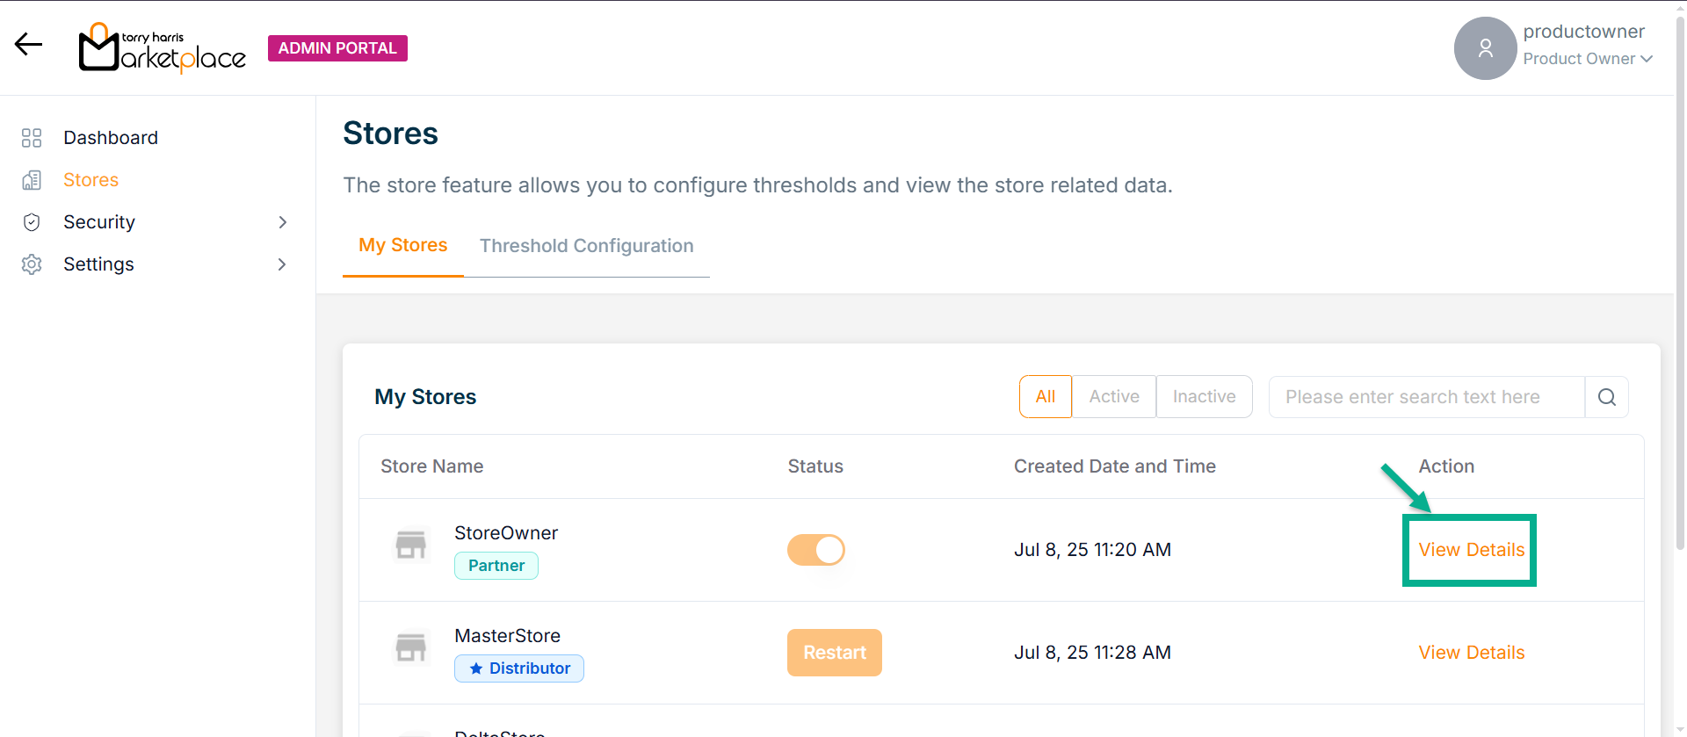
Task: Toggle the StoreOwner status switch
Action: pos(815,550)
